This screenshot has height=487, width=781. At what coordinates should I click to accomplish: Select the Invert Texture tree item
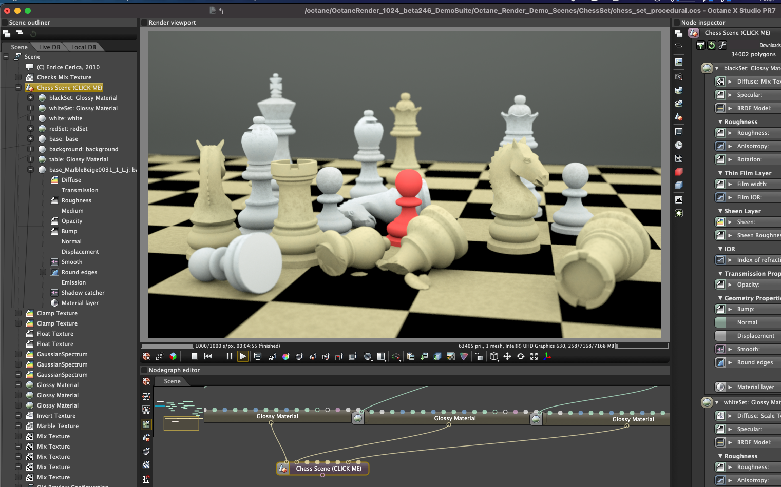pos(56,416)
